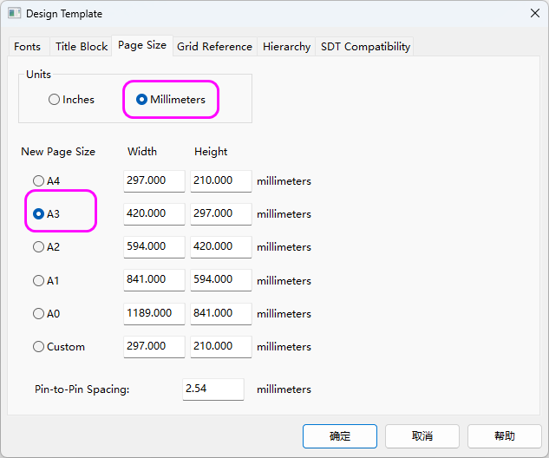
Task: Switch to SDT Compatibility tab
Action: click(x=365, y=47)
